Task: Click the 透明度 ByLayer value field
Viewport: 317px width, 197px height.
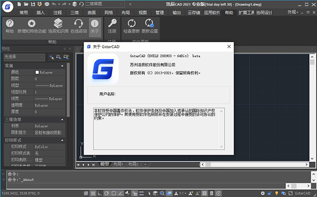Action: 50,105
